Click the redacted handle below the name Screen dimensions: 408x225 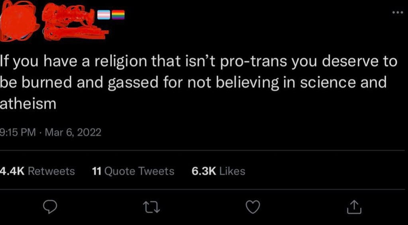click(x=76, y=32)
